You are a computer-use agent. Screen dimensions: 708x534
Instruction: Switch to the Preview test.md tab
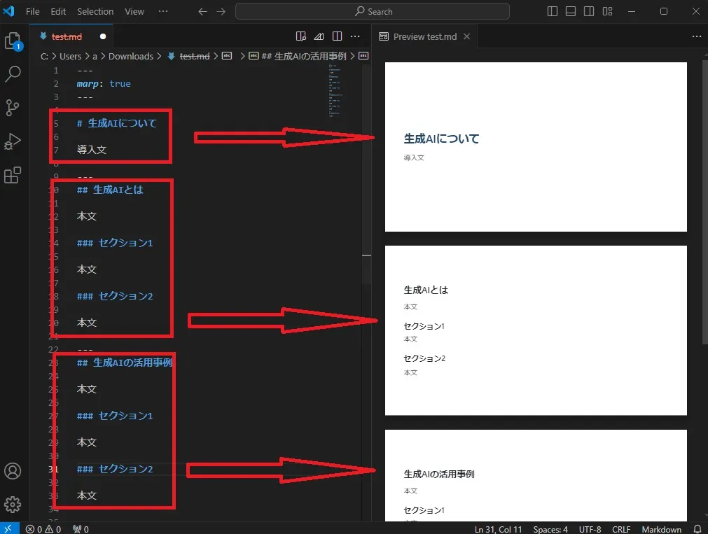[x=424, y=36]
